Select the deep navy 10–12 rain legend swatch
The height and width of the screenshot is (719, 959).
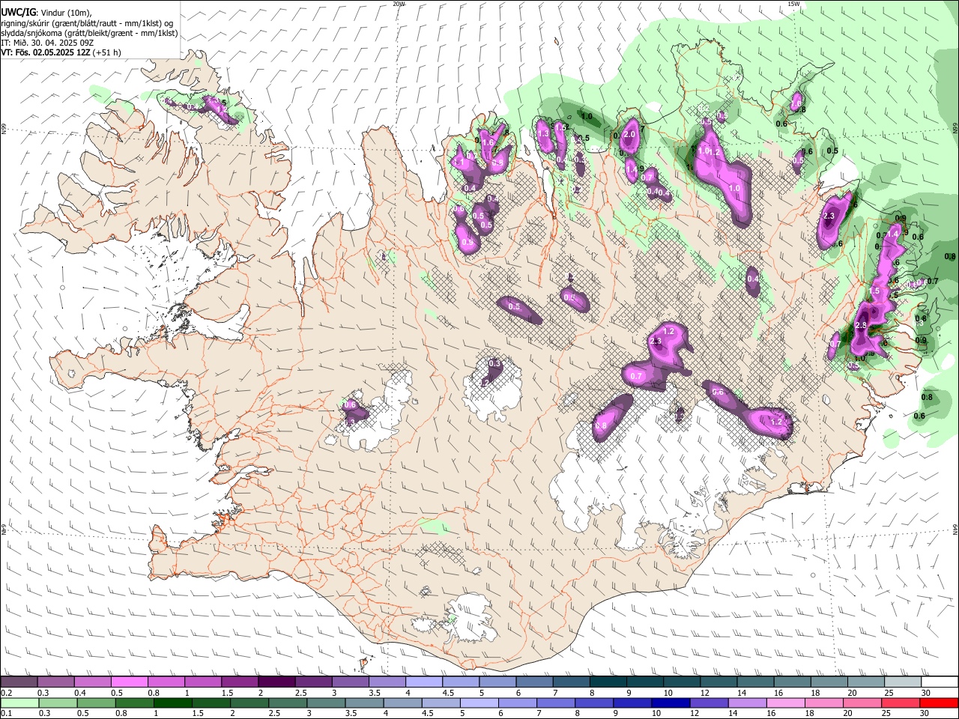(x=672, y=703)
